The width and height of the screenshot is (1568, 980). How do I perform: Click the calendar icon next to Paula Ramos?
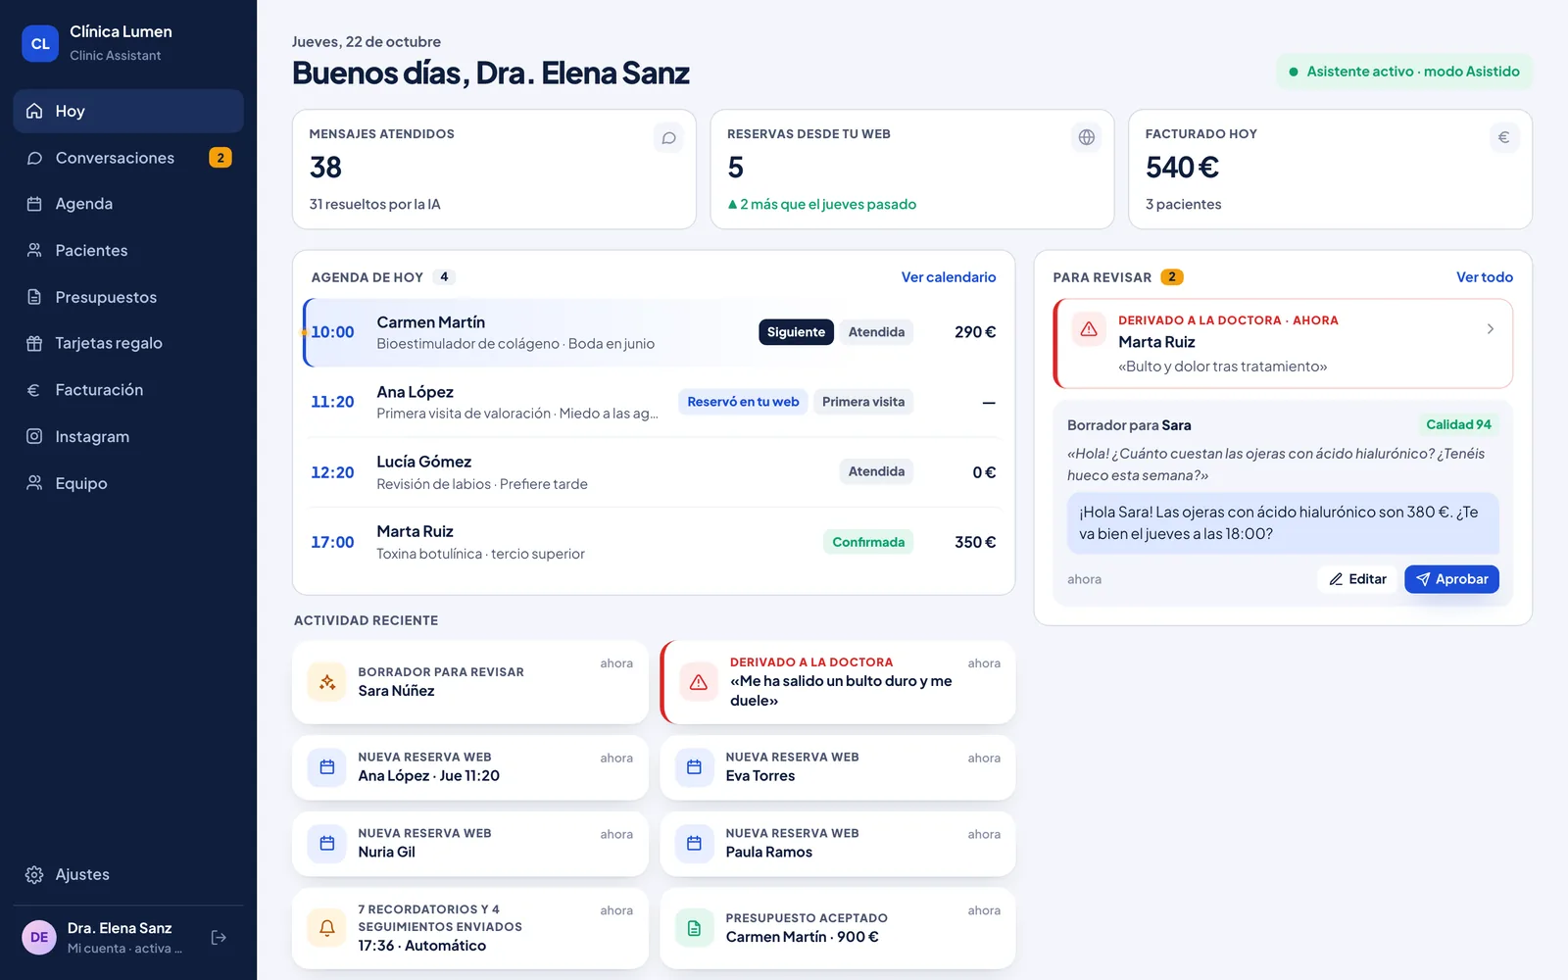click(x=695, y=844)
